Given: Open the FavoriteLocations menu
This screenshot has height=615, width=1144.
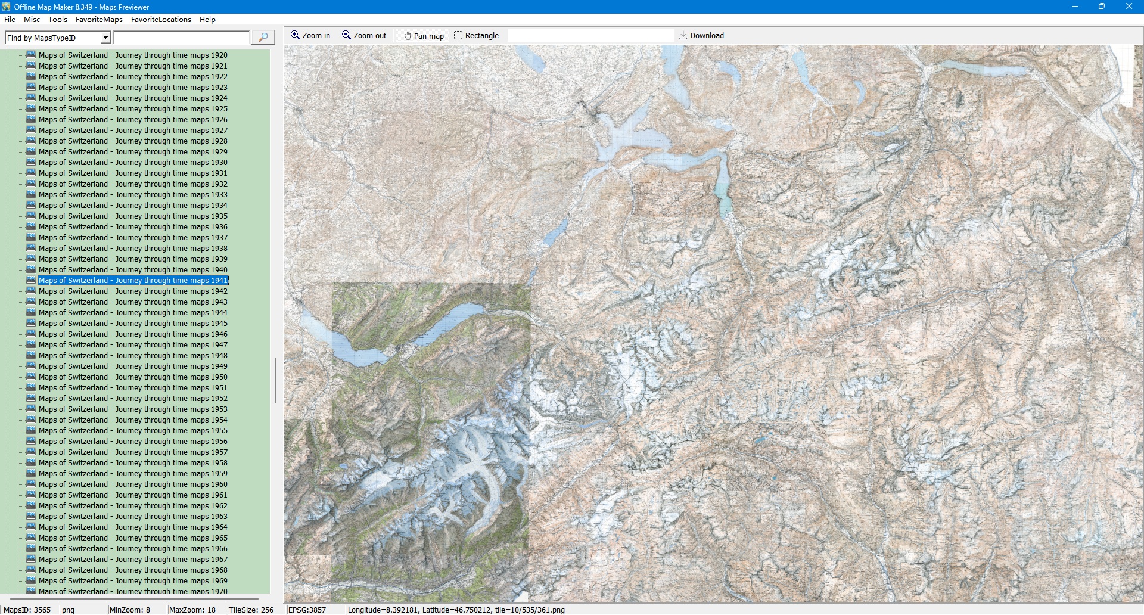Looking at the screenshot, I should click(161, 20).
